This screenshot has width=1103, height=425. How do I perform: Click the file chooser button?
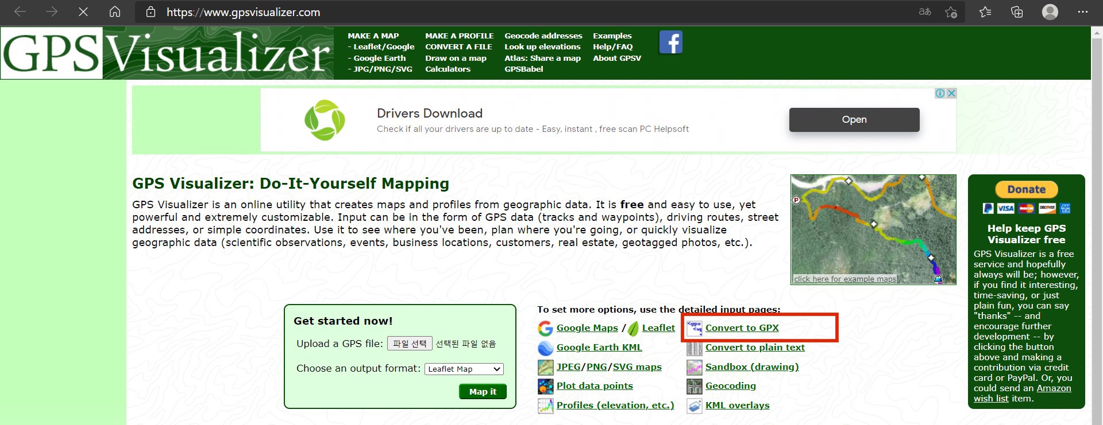click(x=410, y=344)
